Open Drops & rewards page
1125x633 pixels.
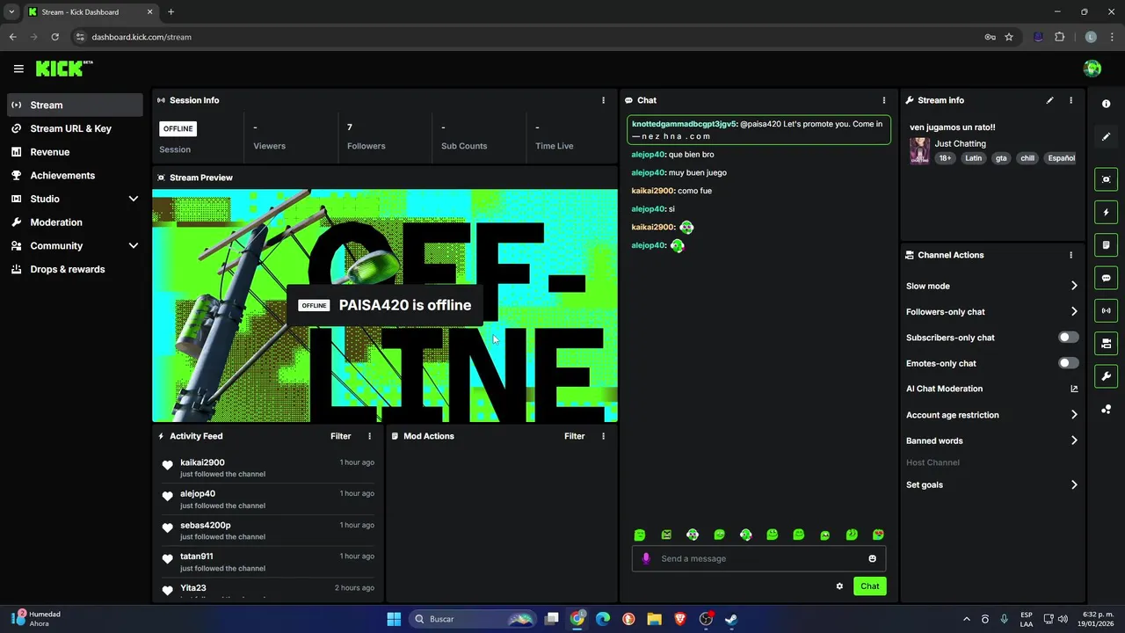[75, 269]
